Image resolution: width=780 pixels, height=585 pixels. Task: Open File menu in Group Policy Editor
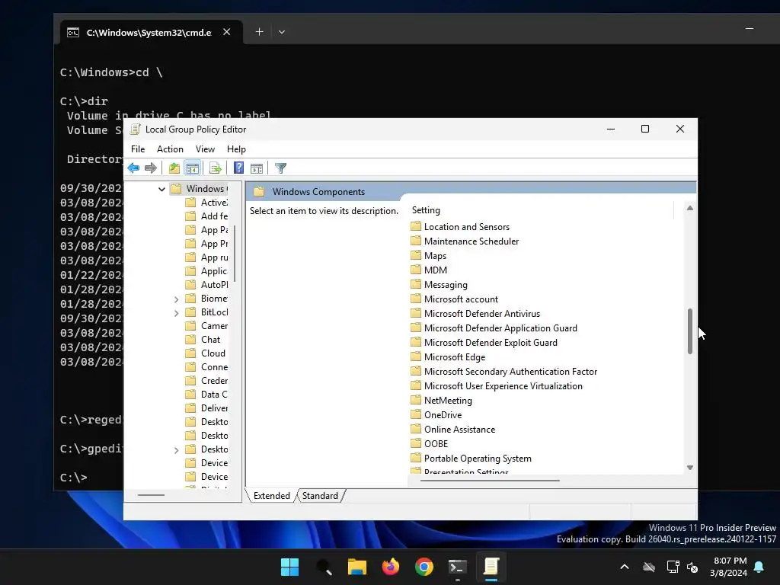click(138, 149)
